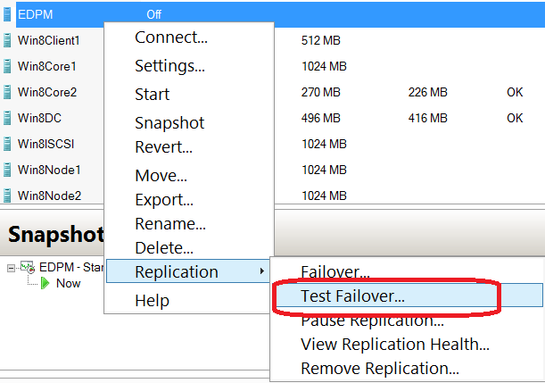Choose Remove Replication... entry

pos(380,368)
